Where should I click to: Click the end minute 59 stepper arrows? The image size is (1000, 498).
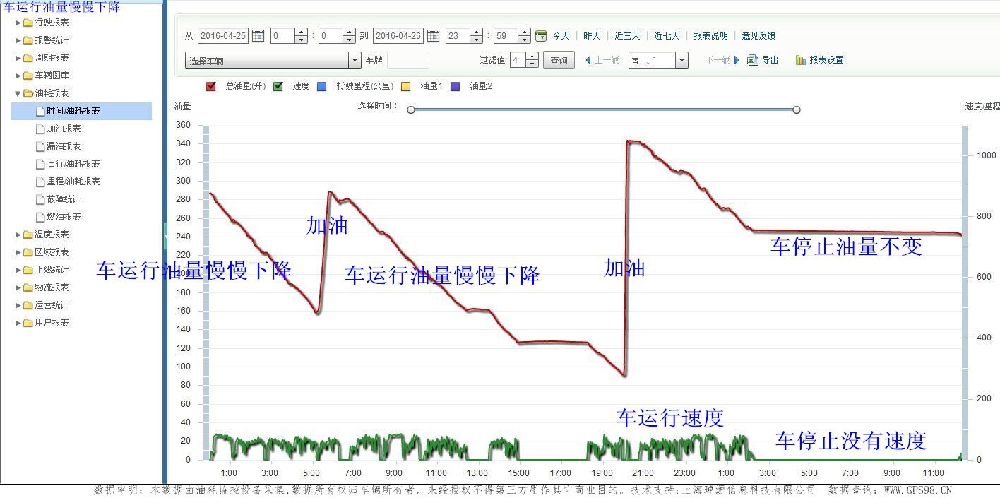point(524,35)
